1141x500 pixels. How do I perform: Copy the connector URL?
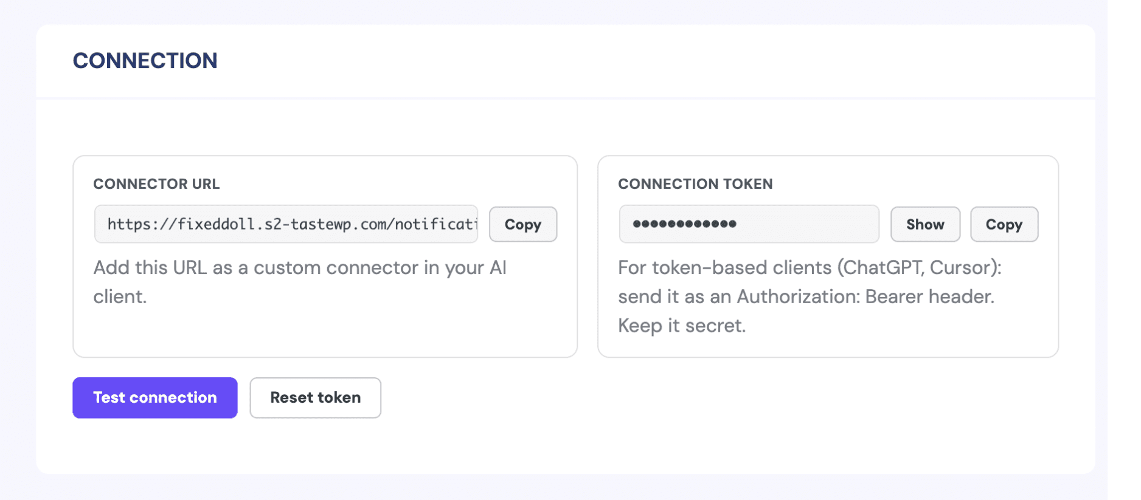coord(522,224)
